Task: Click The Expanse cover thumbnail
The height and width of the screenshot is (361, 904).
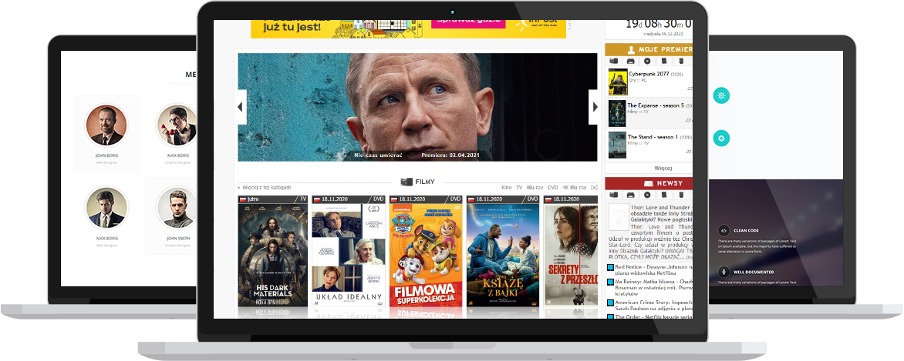Action: tap(618, 113)
